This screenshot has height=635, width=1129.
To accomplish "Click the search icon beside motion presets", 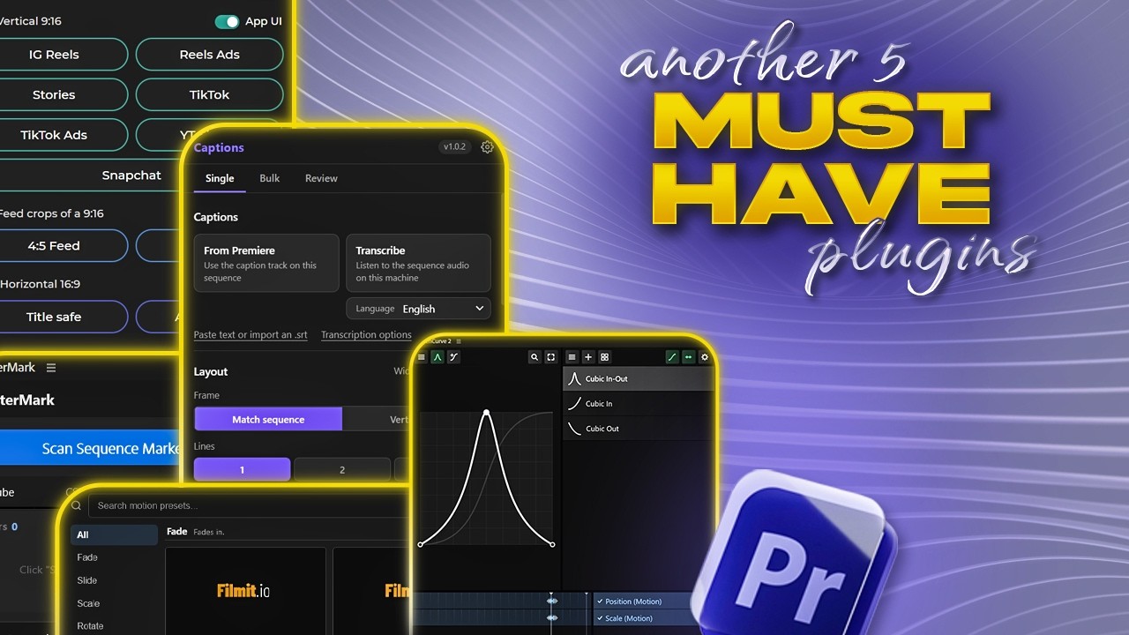I will pos(76,505).
